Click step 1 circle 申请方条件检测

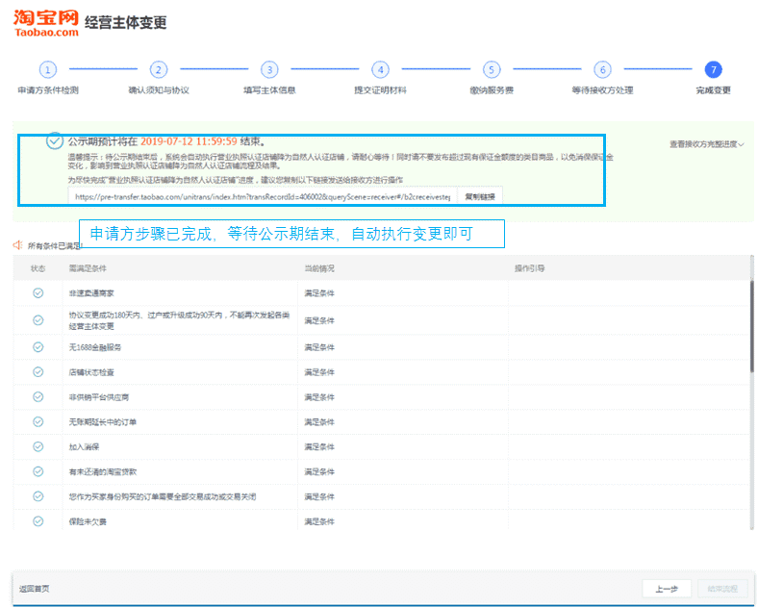[x=48, y=69]
